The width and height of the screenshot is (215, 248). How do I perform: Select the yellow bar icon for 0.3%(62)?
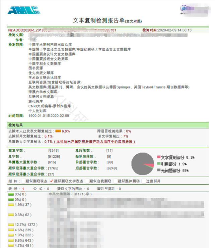11,215
